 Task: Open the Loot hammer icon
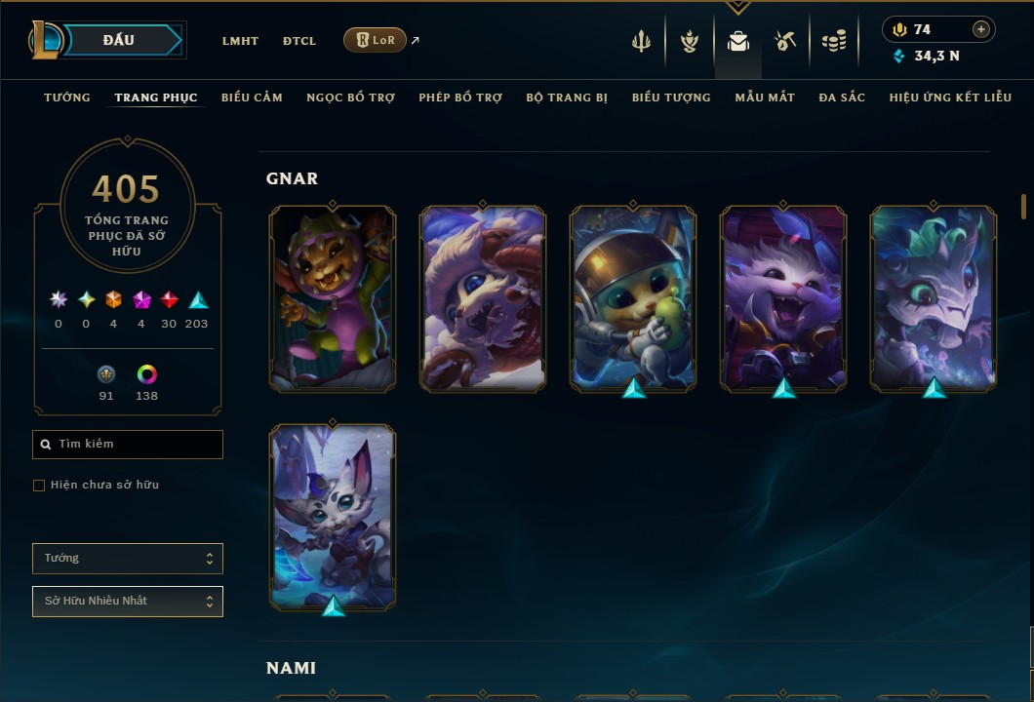785,42
